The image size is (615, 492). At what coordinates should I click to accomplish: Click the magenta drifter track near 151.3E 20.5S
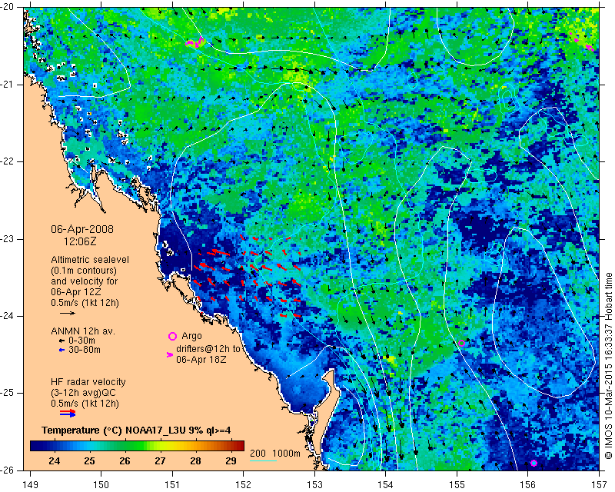[x=195, y=42]
